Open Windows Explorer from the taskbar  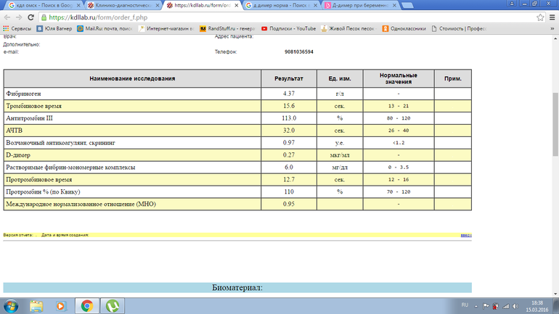tap(36, 305)
